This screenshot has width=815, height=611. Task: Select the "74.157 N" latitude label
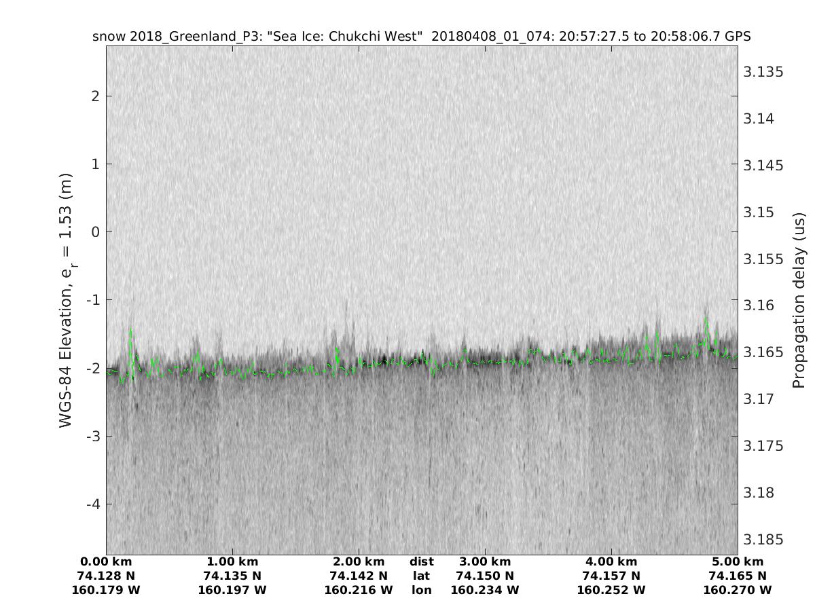(x=611, y=576)
